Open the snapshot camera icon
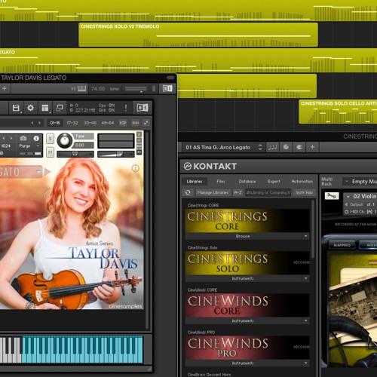 pos(23,138)
